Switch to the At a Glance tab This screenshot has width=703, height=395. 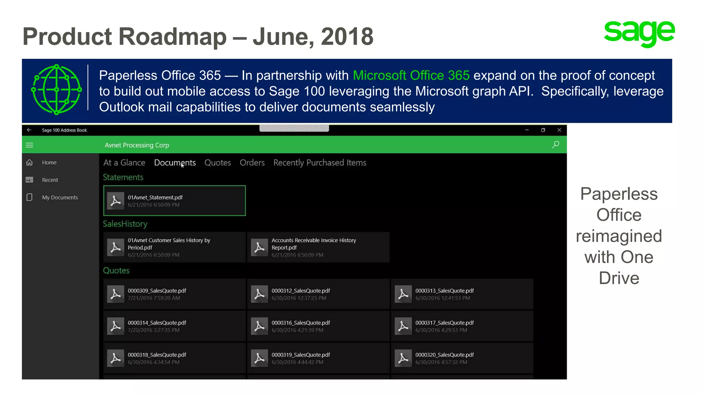pyautogui.click(x=124, y=163)
